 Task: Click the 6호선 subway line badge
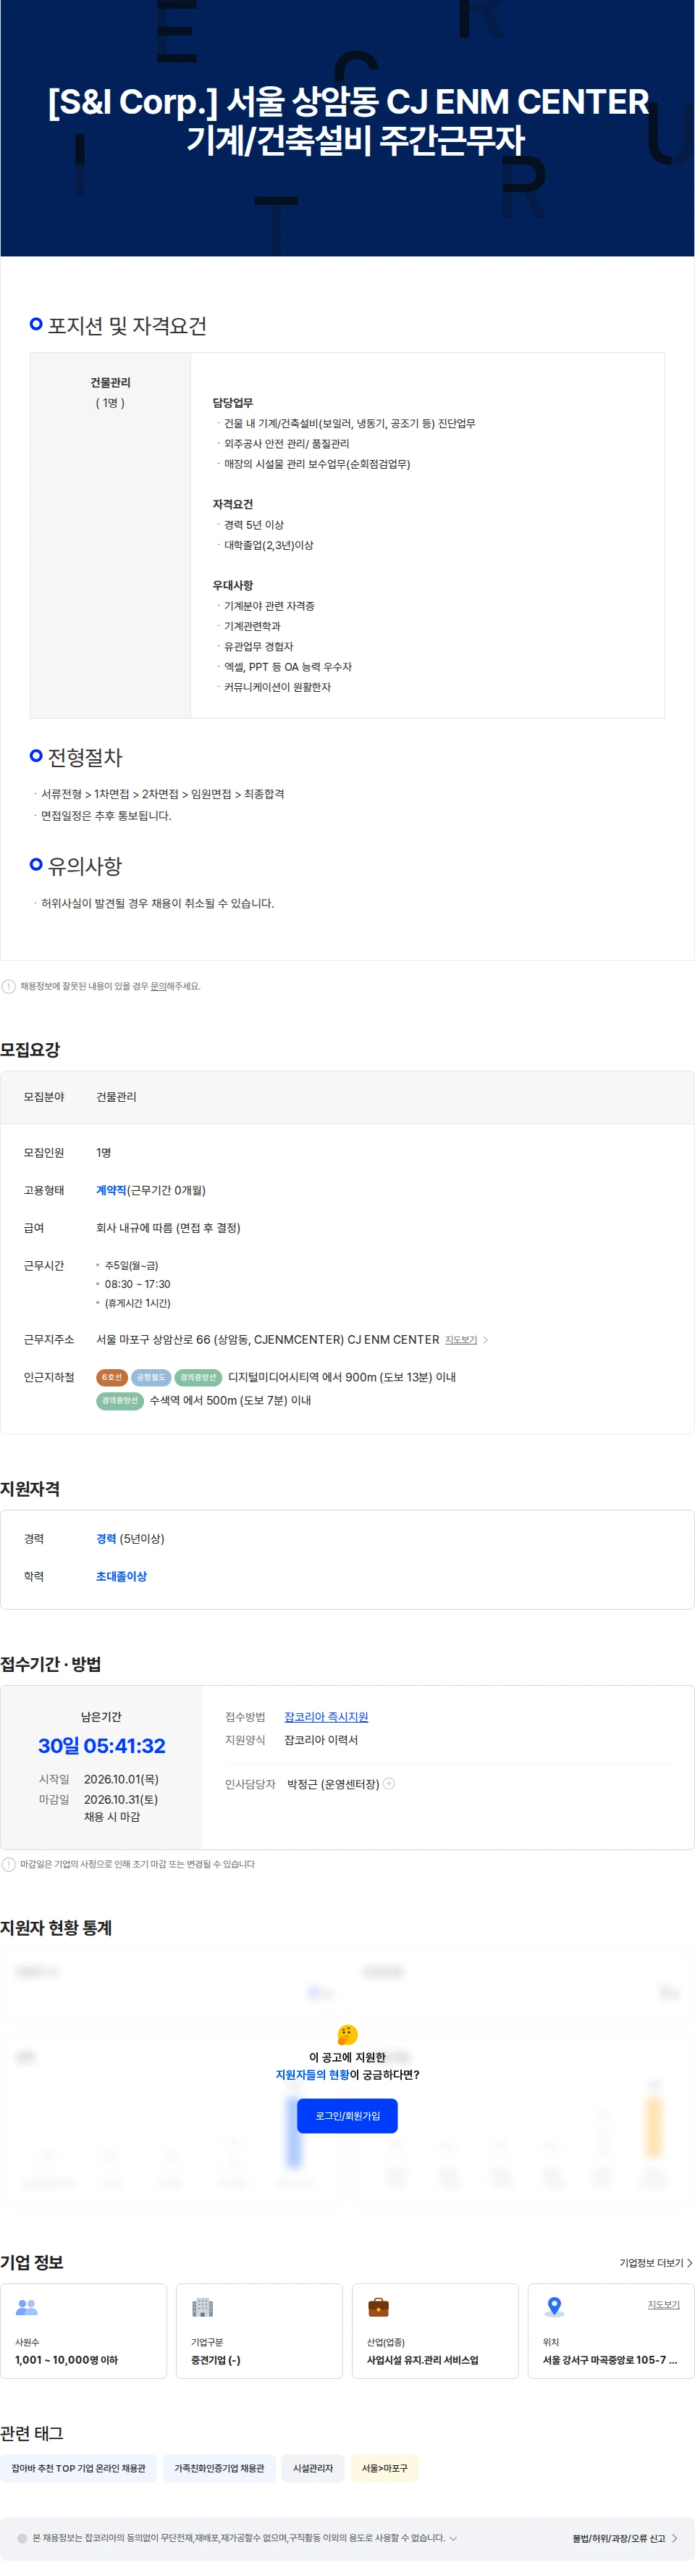[112, 1378]
